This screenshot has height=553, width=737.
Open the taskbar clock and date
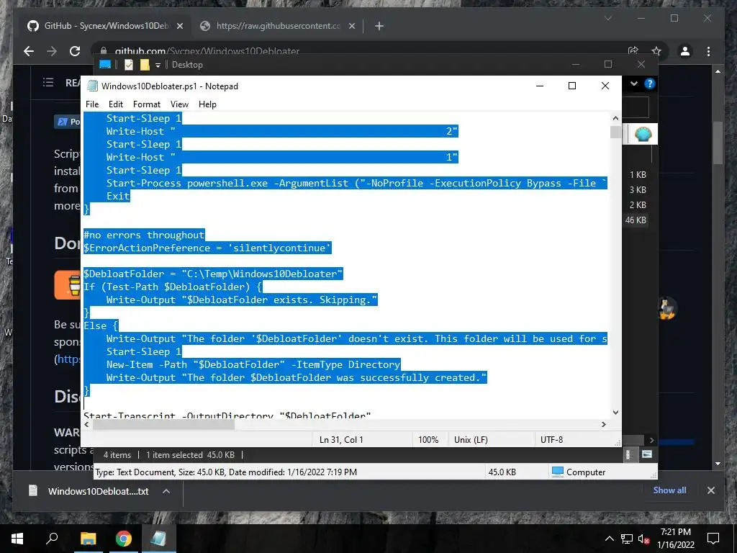(675, 539)
